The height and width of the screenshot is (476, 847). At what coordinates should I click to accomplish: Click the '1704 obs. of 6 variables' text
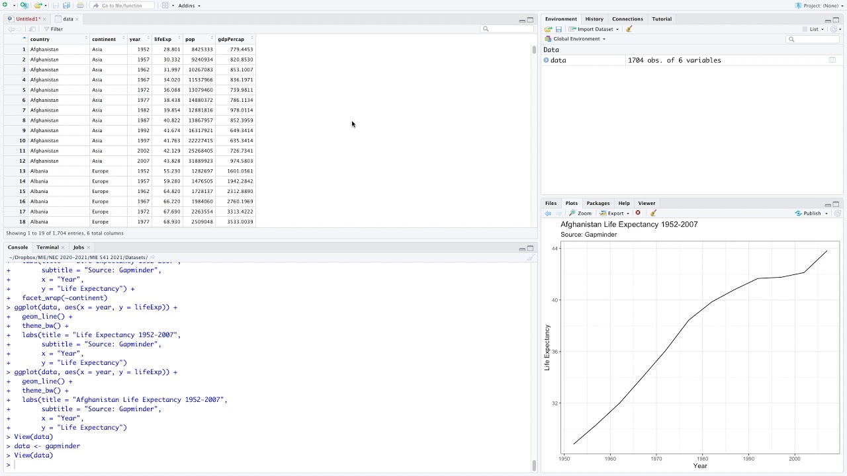pos(674,60)
